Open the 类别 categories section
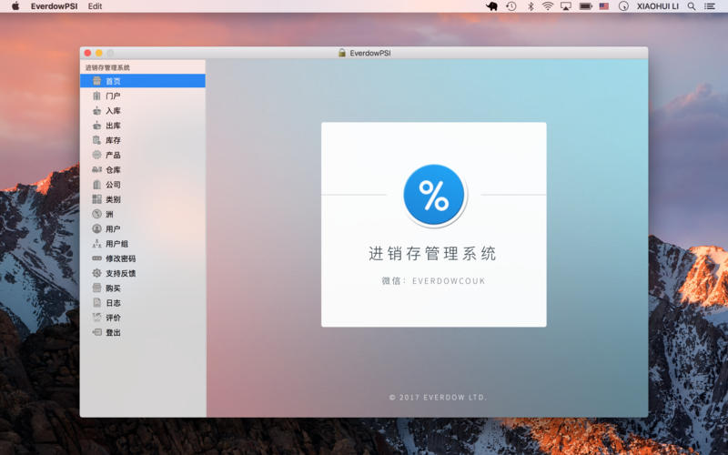Viewport: 728px width, 455px height. coord(112,199)
